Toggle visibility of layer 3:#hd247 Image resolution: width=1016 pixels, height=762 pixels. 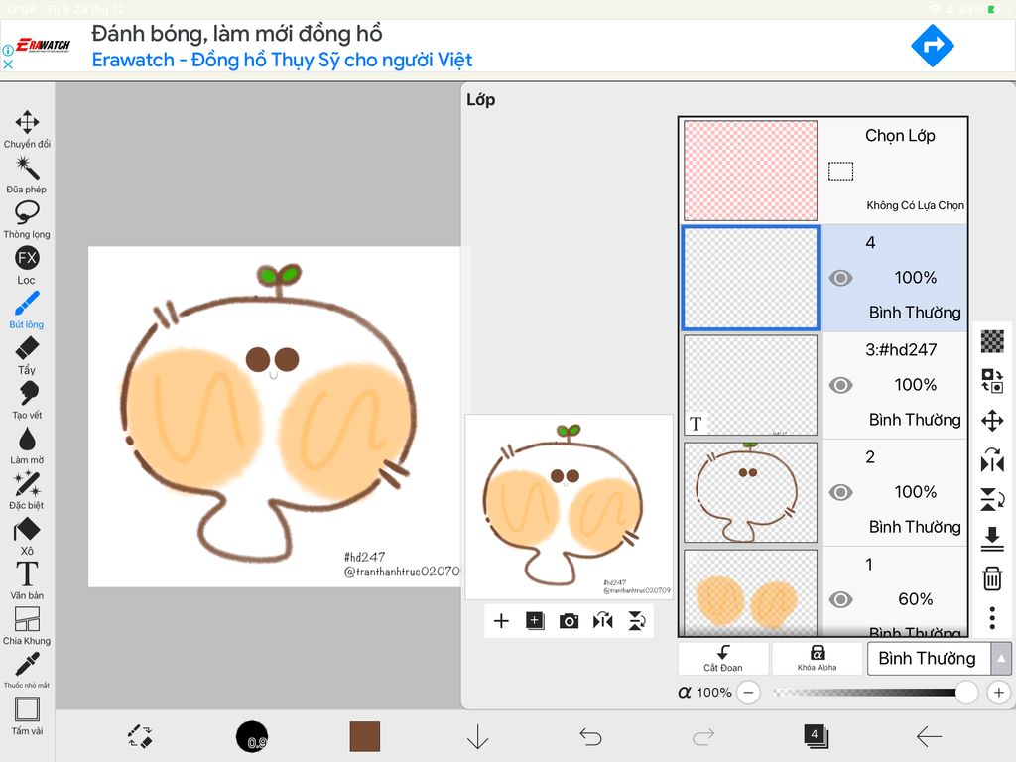[x=840, y=386]
